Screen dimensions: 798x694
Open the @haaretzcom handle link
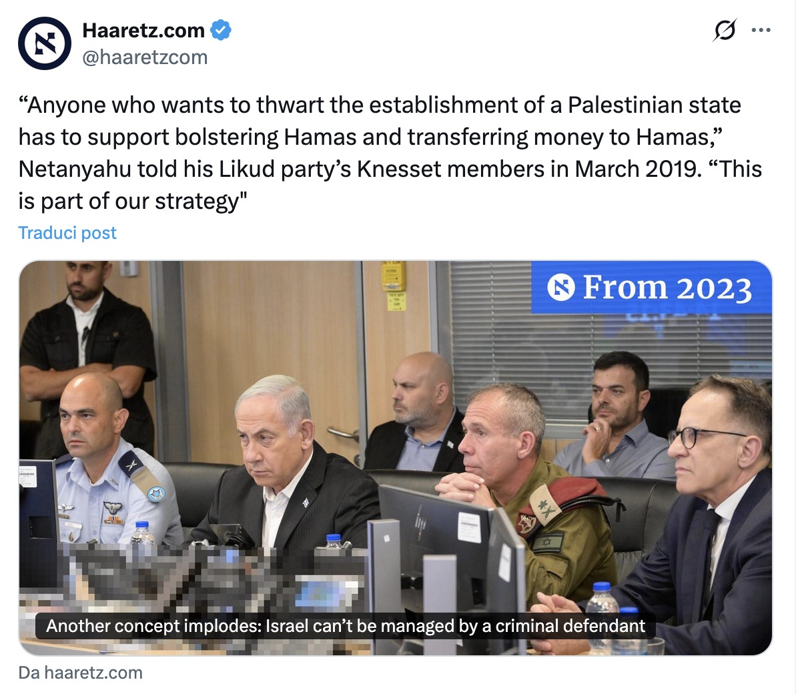point(145,57)
